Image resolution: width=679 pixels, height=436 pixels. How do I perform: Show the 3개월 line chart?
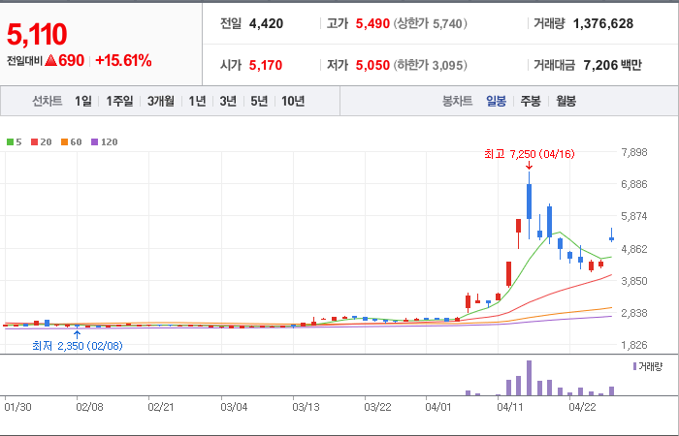pos(161,101)
